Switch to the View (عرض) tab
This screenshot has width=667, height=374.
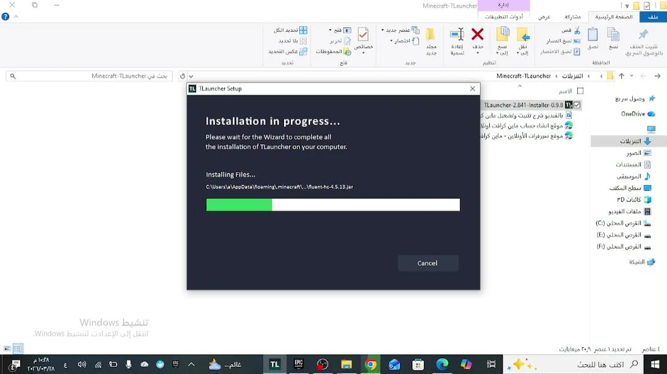point(544,17)
